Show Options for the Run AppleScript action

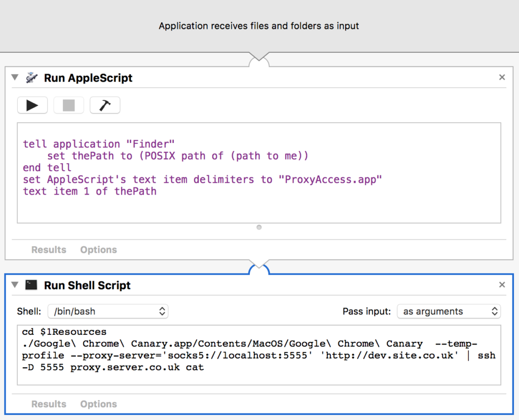[99, 250]
